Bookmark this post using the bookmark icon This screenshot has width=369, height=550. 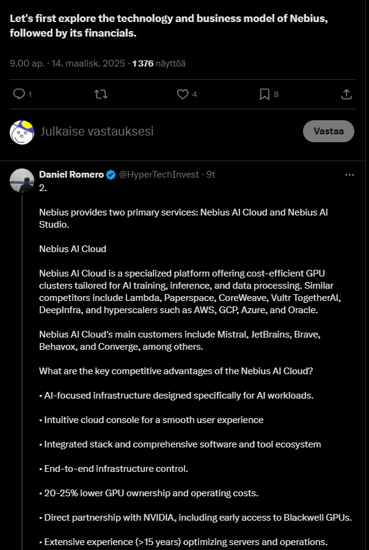(265, 94)
